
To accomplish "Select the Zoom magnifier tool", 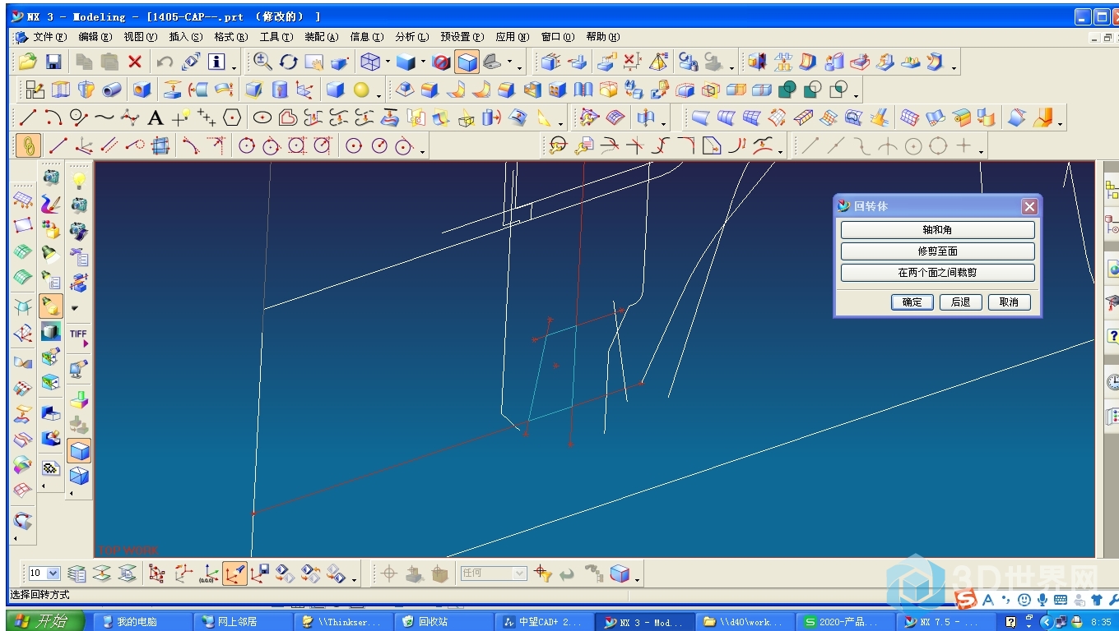I will [263, 62].
